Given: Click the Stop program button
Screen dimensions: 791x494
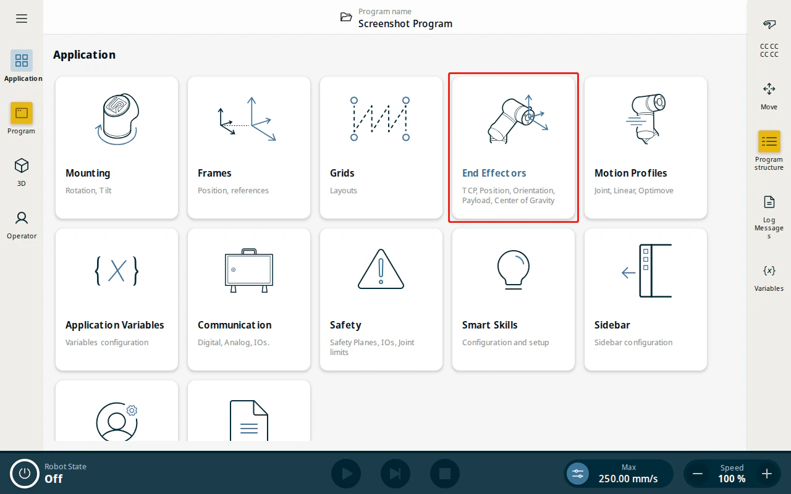Looking at the screenshot, I should click(x=445, y=474).
